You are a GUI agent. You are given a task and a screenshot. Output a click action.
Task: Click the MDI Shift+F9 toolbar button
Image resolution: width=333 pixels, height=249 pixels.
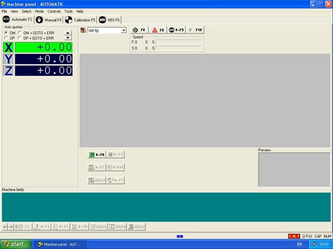pyautogui.click(x=176, y=30)
